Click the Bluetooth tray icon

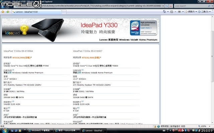click(186, 130)
